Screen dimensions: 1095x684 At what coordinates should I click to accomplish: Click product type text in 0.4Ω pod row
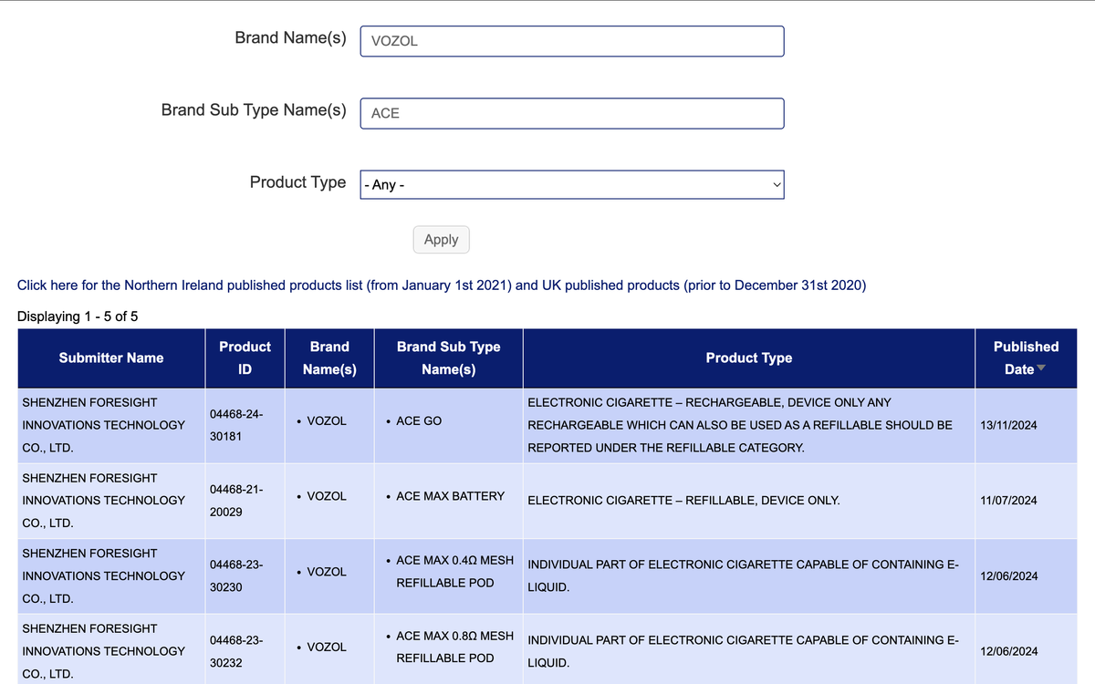[743, 576]
